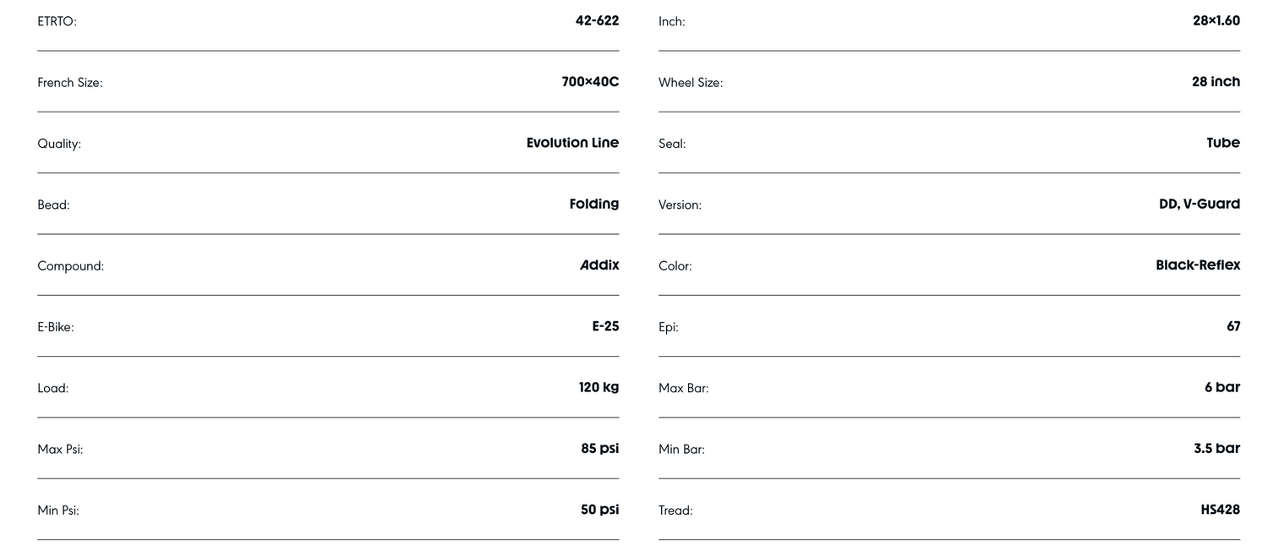The height and width of the screenshot is (557, 1268).
Task: Select the 6 bar maximum value
Action: 1222,387
